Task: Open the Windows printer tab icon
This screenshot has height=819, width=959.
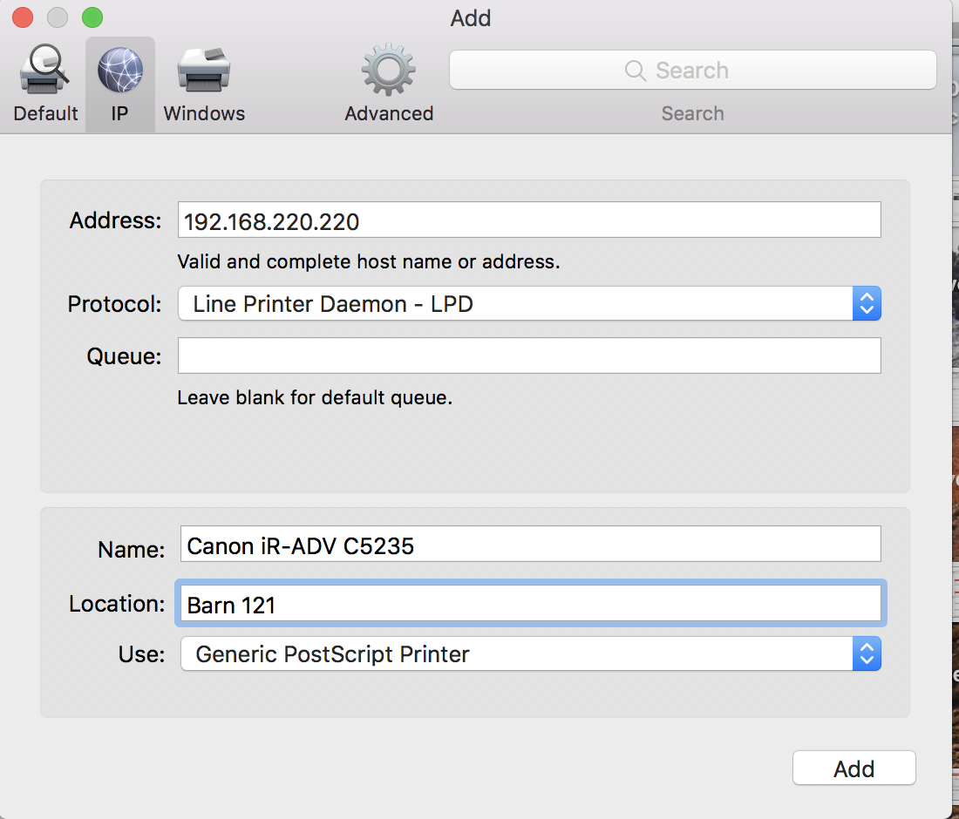Action: tap(204, 69)
